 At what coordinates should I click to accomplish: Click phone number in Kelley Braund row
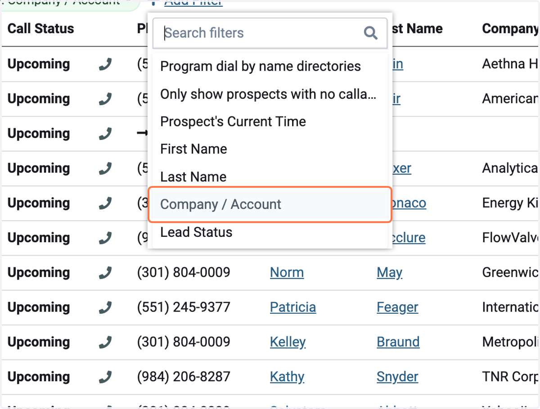click(184, 342)
